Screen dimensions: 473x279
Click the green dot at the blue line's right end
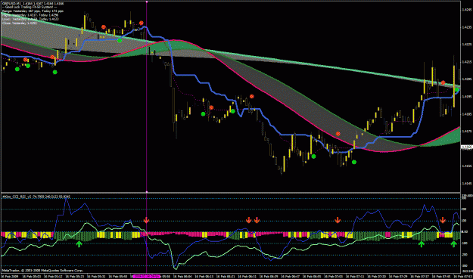tap(456, 90)
